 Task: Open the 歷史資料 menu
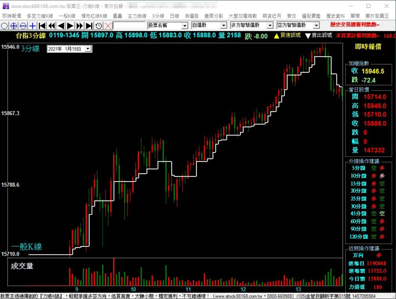pyautogui.click(x=335, y=16)
